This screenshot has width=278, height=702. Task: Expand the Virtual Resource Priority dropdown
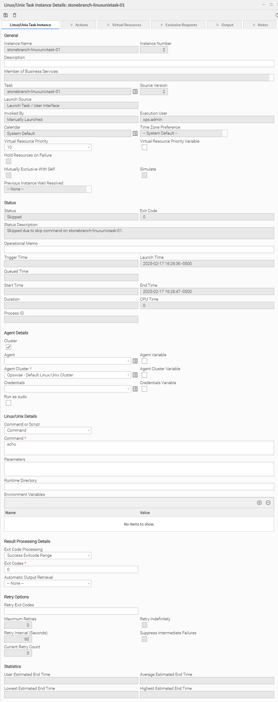[48, 147]
